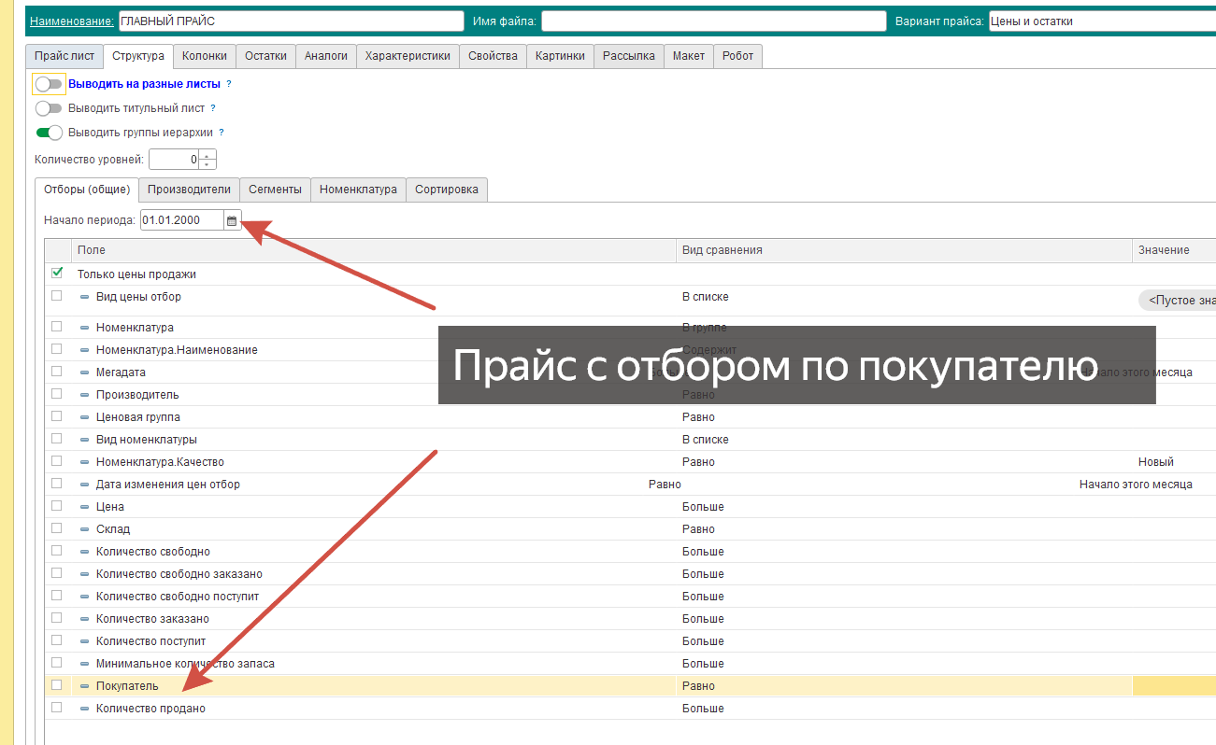Check the Минимальное количество запаса checkbox
1216x745 pixels.
57,663
